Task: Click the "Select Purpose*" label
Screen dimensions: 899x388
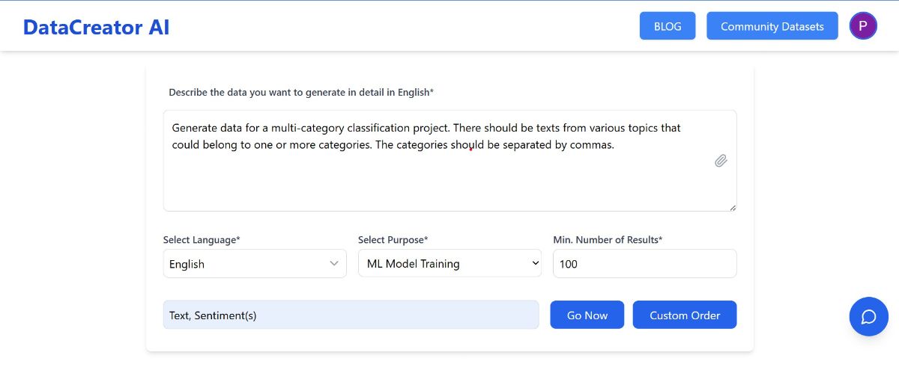Action: click(393, 240)
